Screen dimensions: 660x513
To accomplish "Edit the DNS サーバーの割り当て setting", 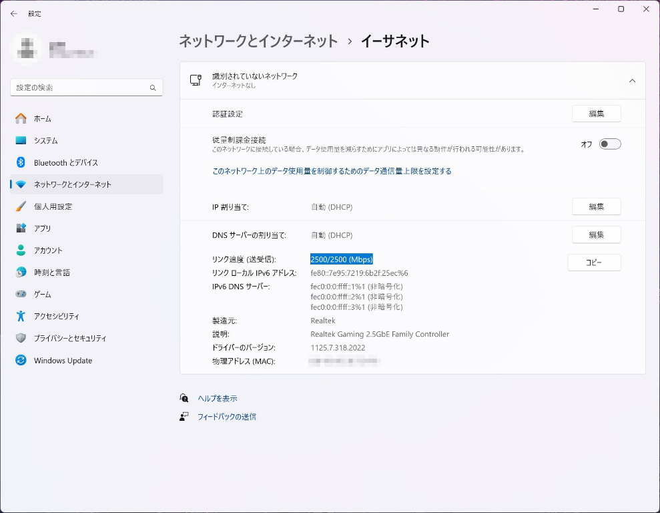I will point(596,234).
